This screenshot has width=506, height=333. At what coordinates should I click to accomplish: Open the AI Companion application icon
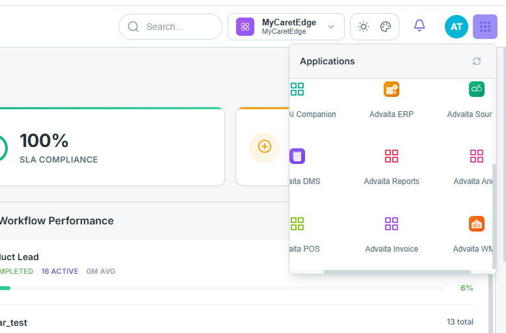click(297, 89)
